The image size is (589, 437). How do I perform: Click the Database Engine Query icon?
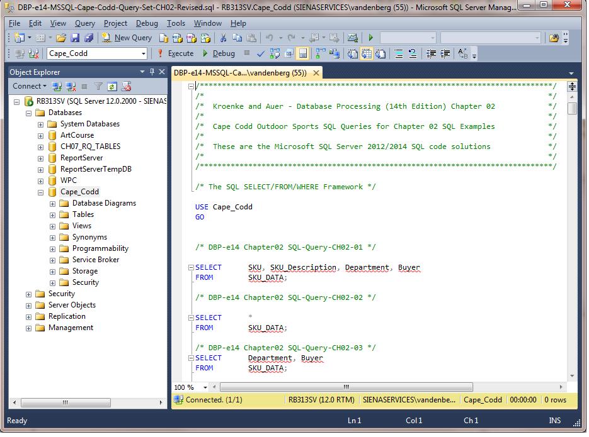pyautogui.click(x=163, y=38)
